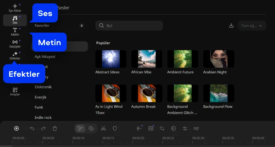Select the Elektronik category
275x147 pixels.
[43, 87]
